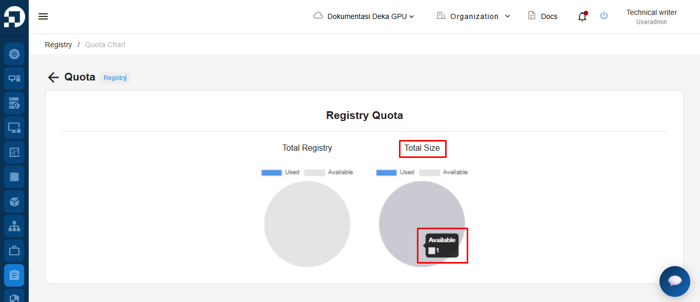Open the network hierarchy sidebar icon
The height and width of the screenshot is (302, 700).
tap(14, 226)
